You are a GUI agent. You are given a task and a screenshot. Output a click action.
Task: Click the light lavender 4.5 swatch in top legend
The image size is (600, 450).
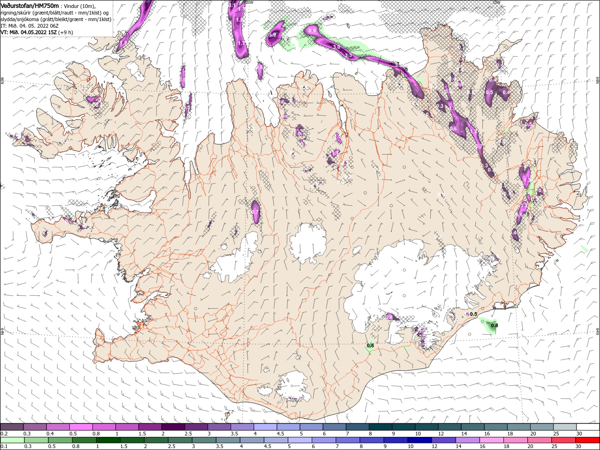pyautogui.click(x=288, y=427)
